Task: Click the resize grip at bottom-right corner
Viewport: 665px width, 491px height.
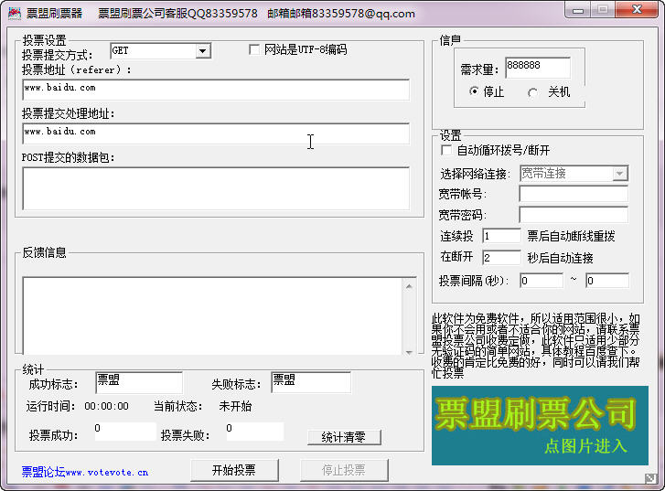Action: (x=649, y=478)
